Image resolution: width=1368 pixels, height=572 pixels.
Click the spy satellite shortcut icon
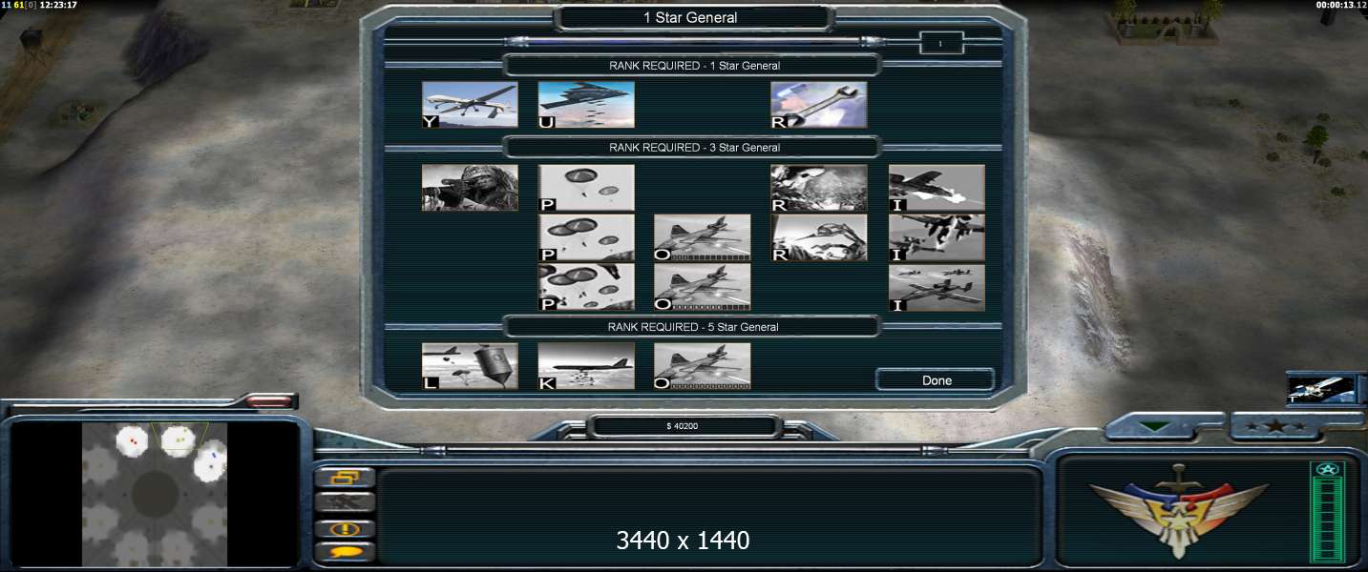pos(1320,389)
